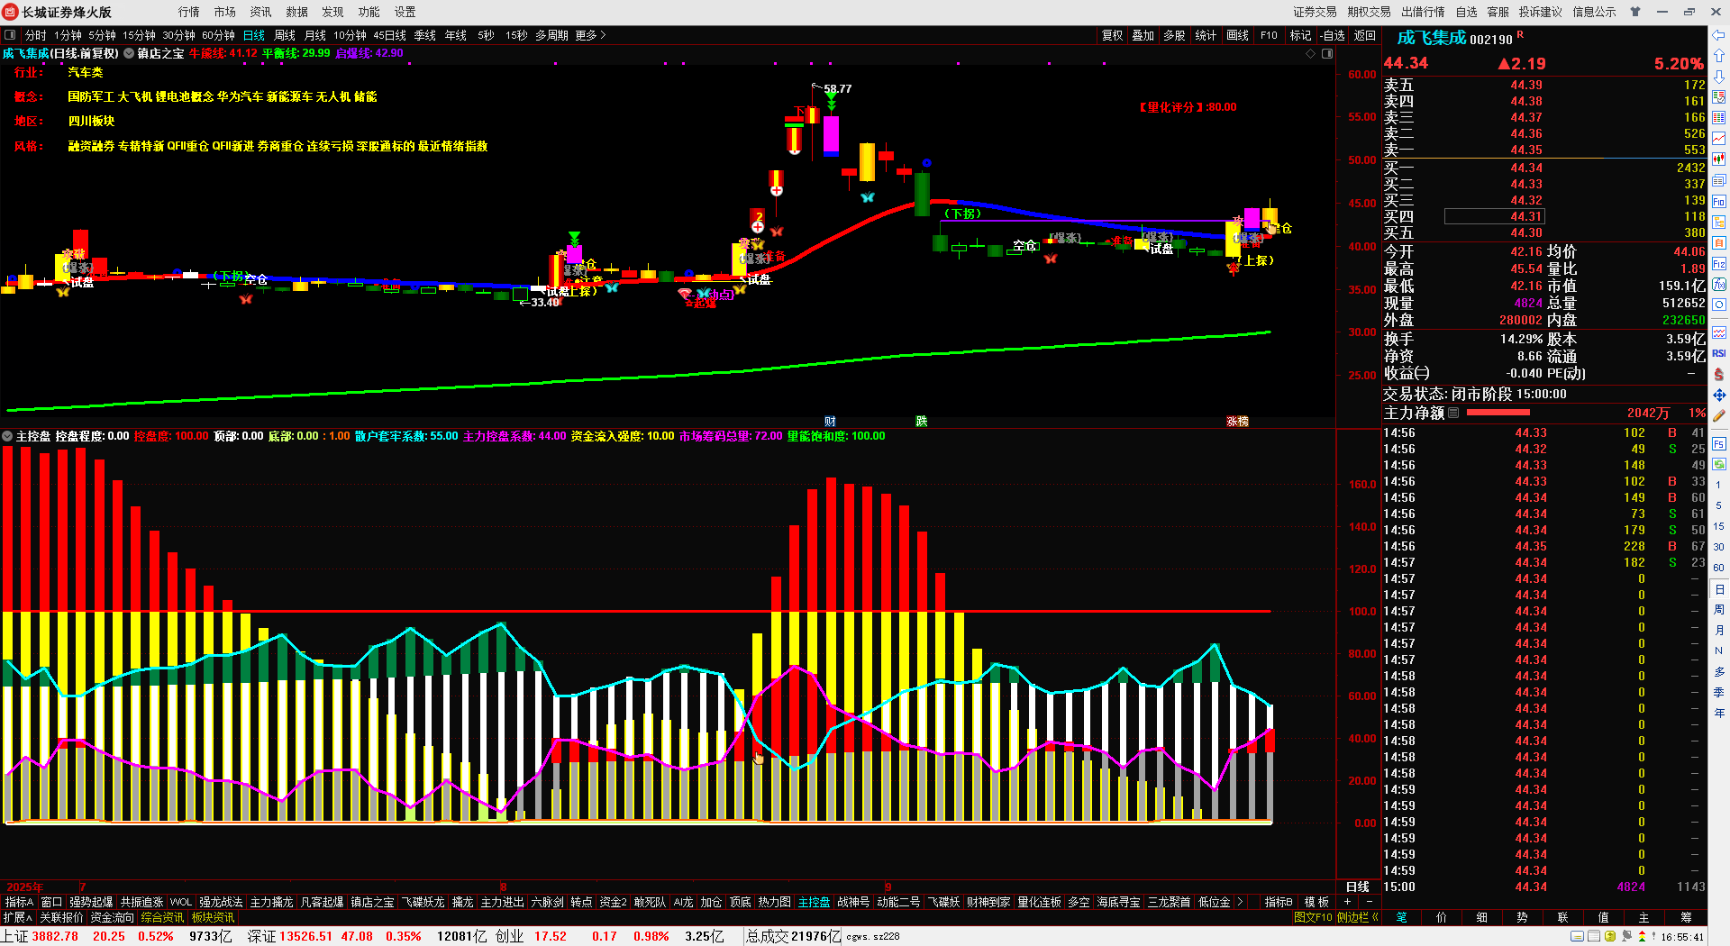The image size is (1730, 946).
Task: Click the 买四 price 44.31 field
Action: coord(1495,216)
